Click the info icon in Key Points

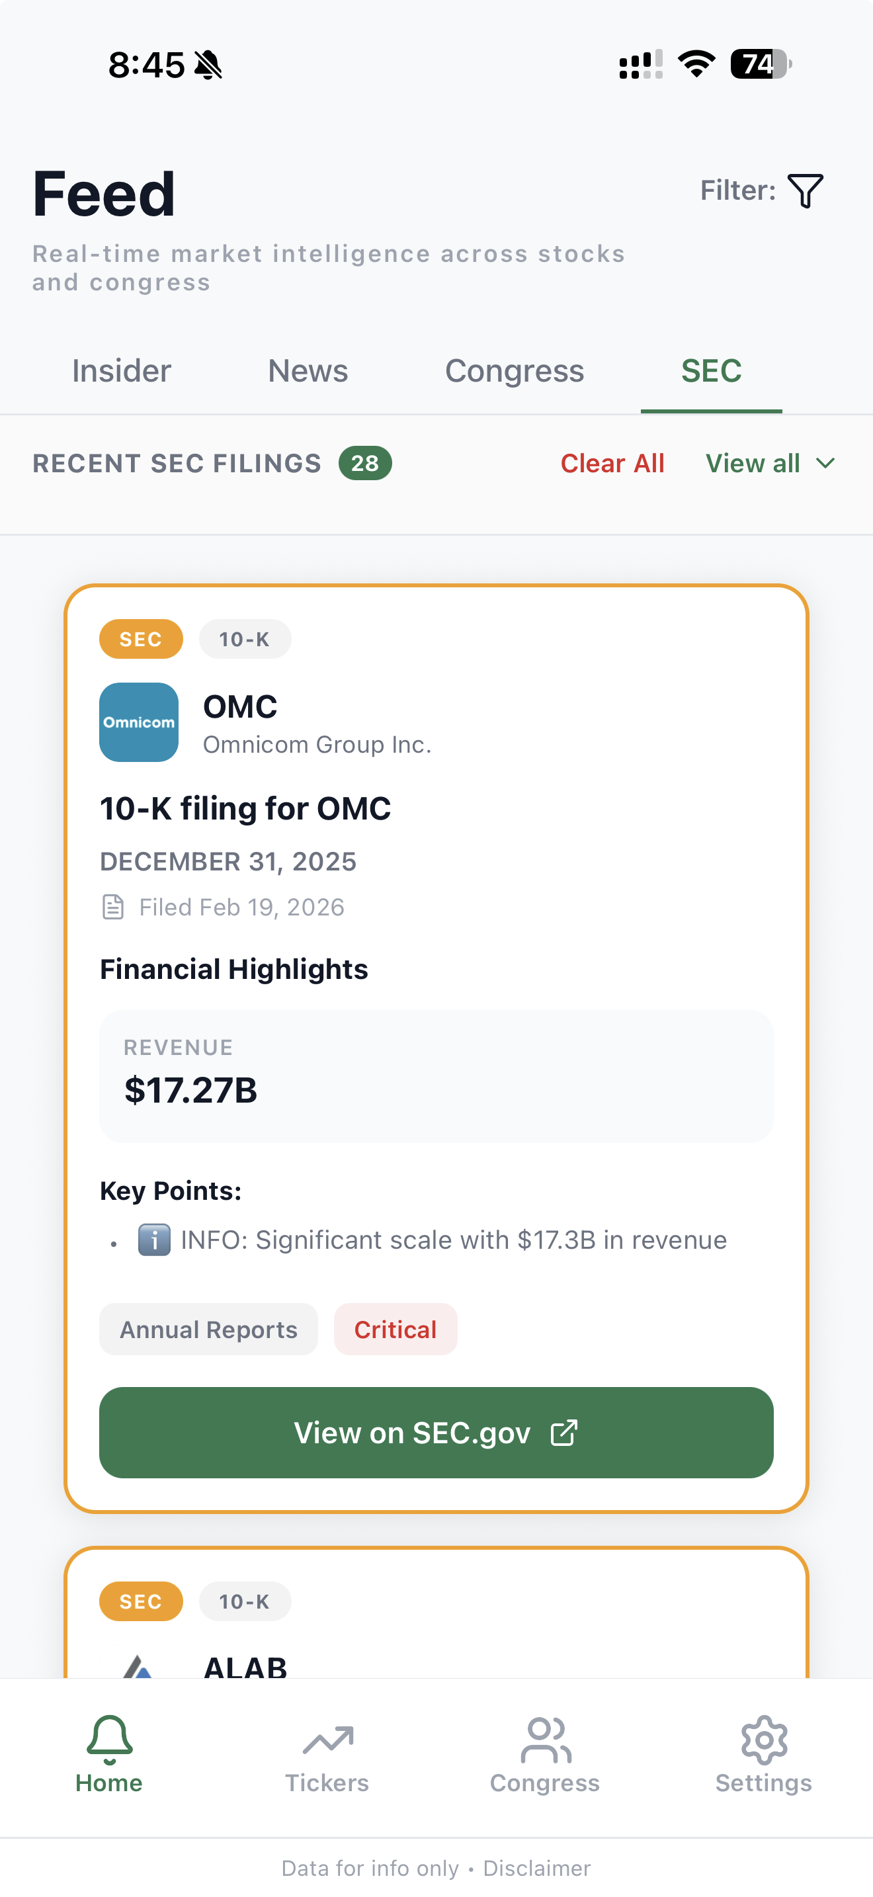[155, 1239]
